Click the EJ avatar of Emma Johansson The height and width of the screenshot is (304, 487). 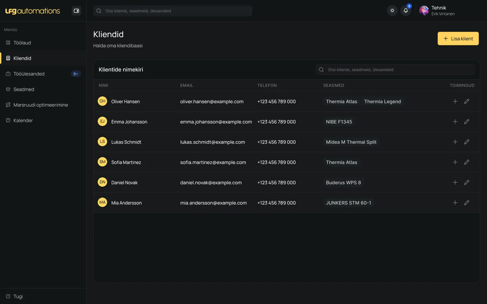[x=102, y=121]
